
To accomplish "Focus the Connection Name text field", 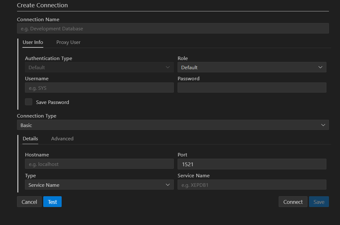I will [x=173, y=28].
